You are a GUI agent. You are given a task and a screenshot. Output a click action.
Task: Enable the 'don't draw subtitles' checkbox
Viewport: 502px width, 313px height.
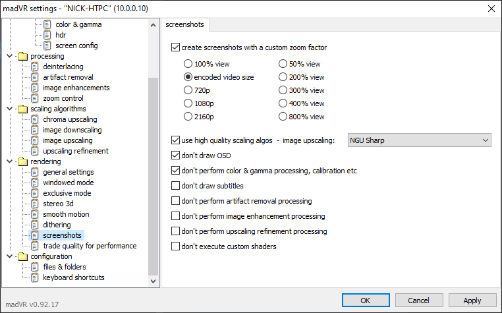(x=175, y=186)
